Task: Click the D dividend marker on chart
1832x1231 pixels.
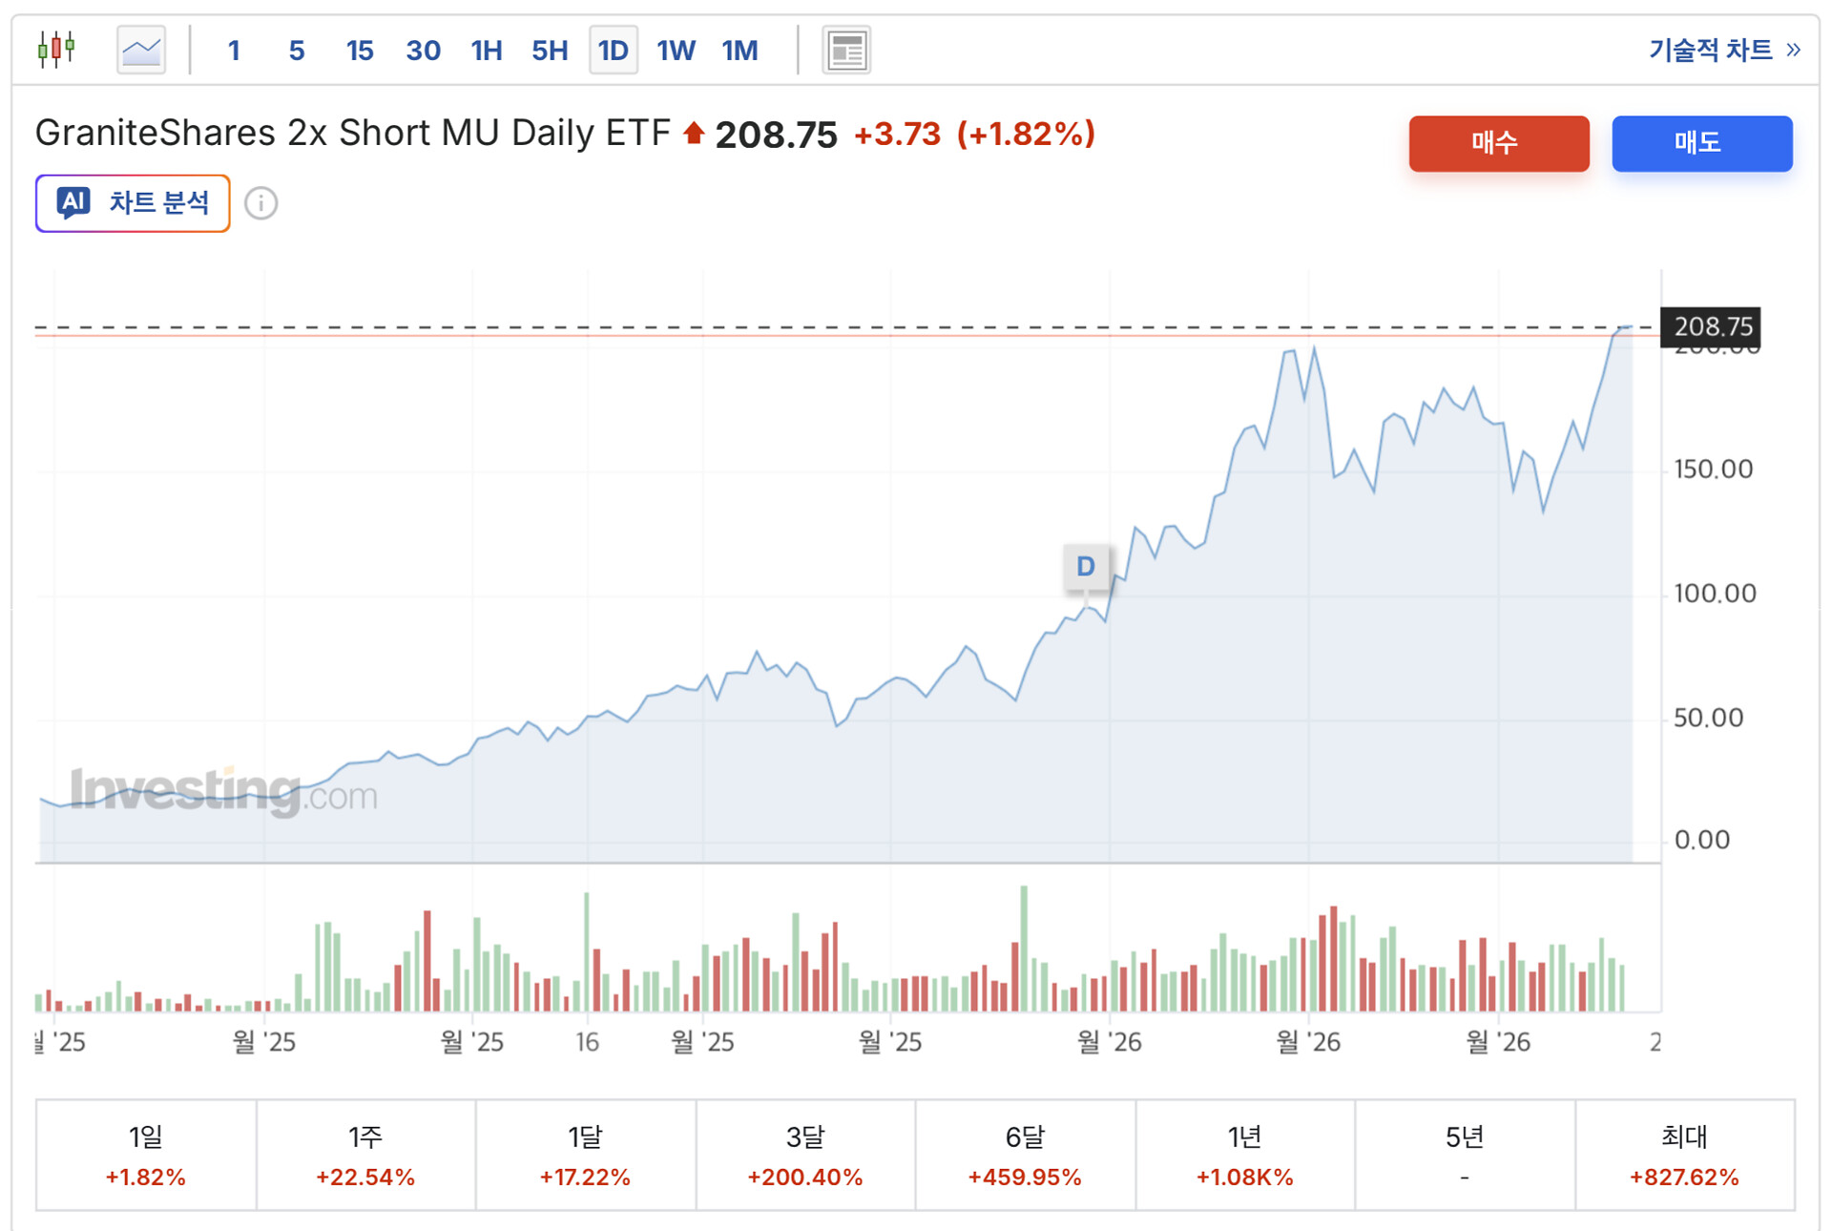Action: click(1085, 567)
